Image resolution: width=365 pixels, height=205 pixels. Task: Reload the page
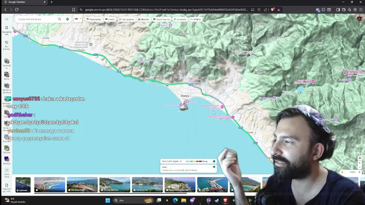(17, 9)
